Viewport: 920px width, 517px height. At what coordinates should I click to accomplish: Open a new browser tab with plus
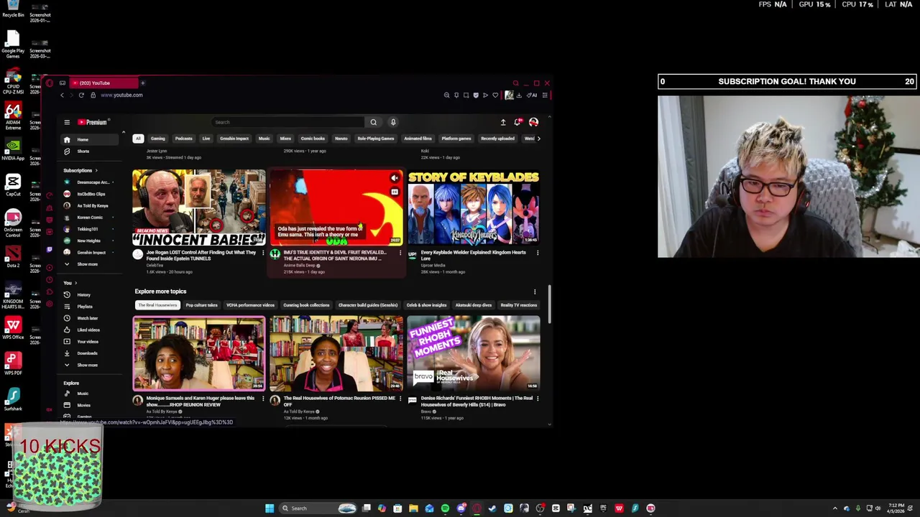pyautogui.click(x=142, y=83)
